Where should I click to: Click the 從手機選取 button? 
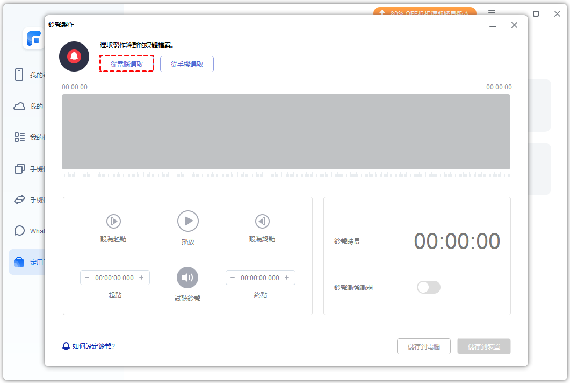[187, 64]
